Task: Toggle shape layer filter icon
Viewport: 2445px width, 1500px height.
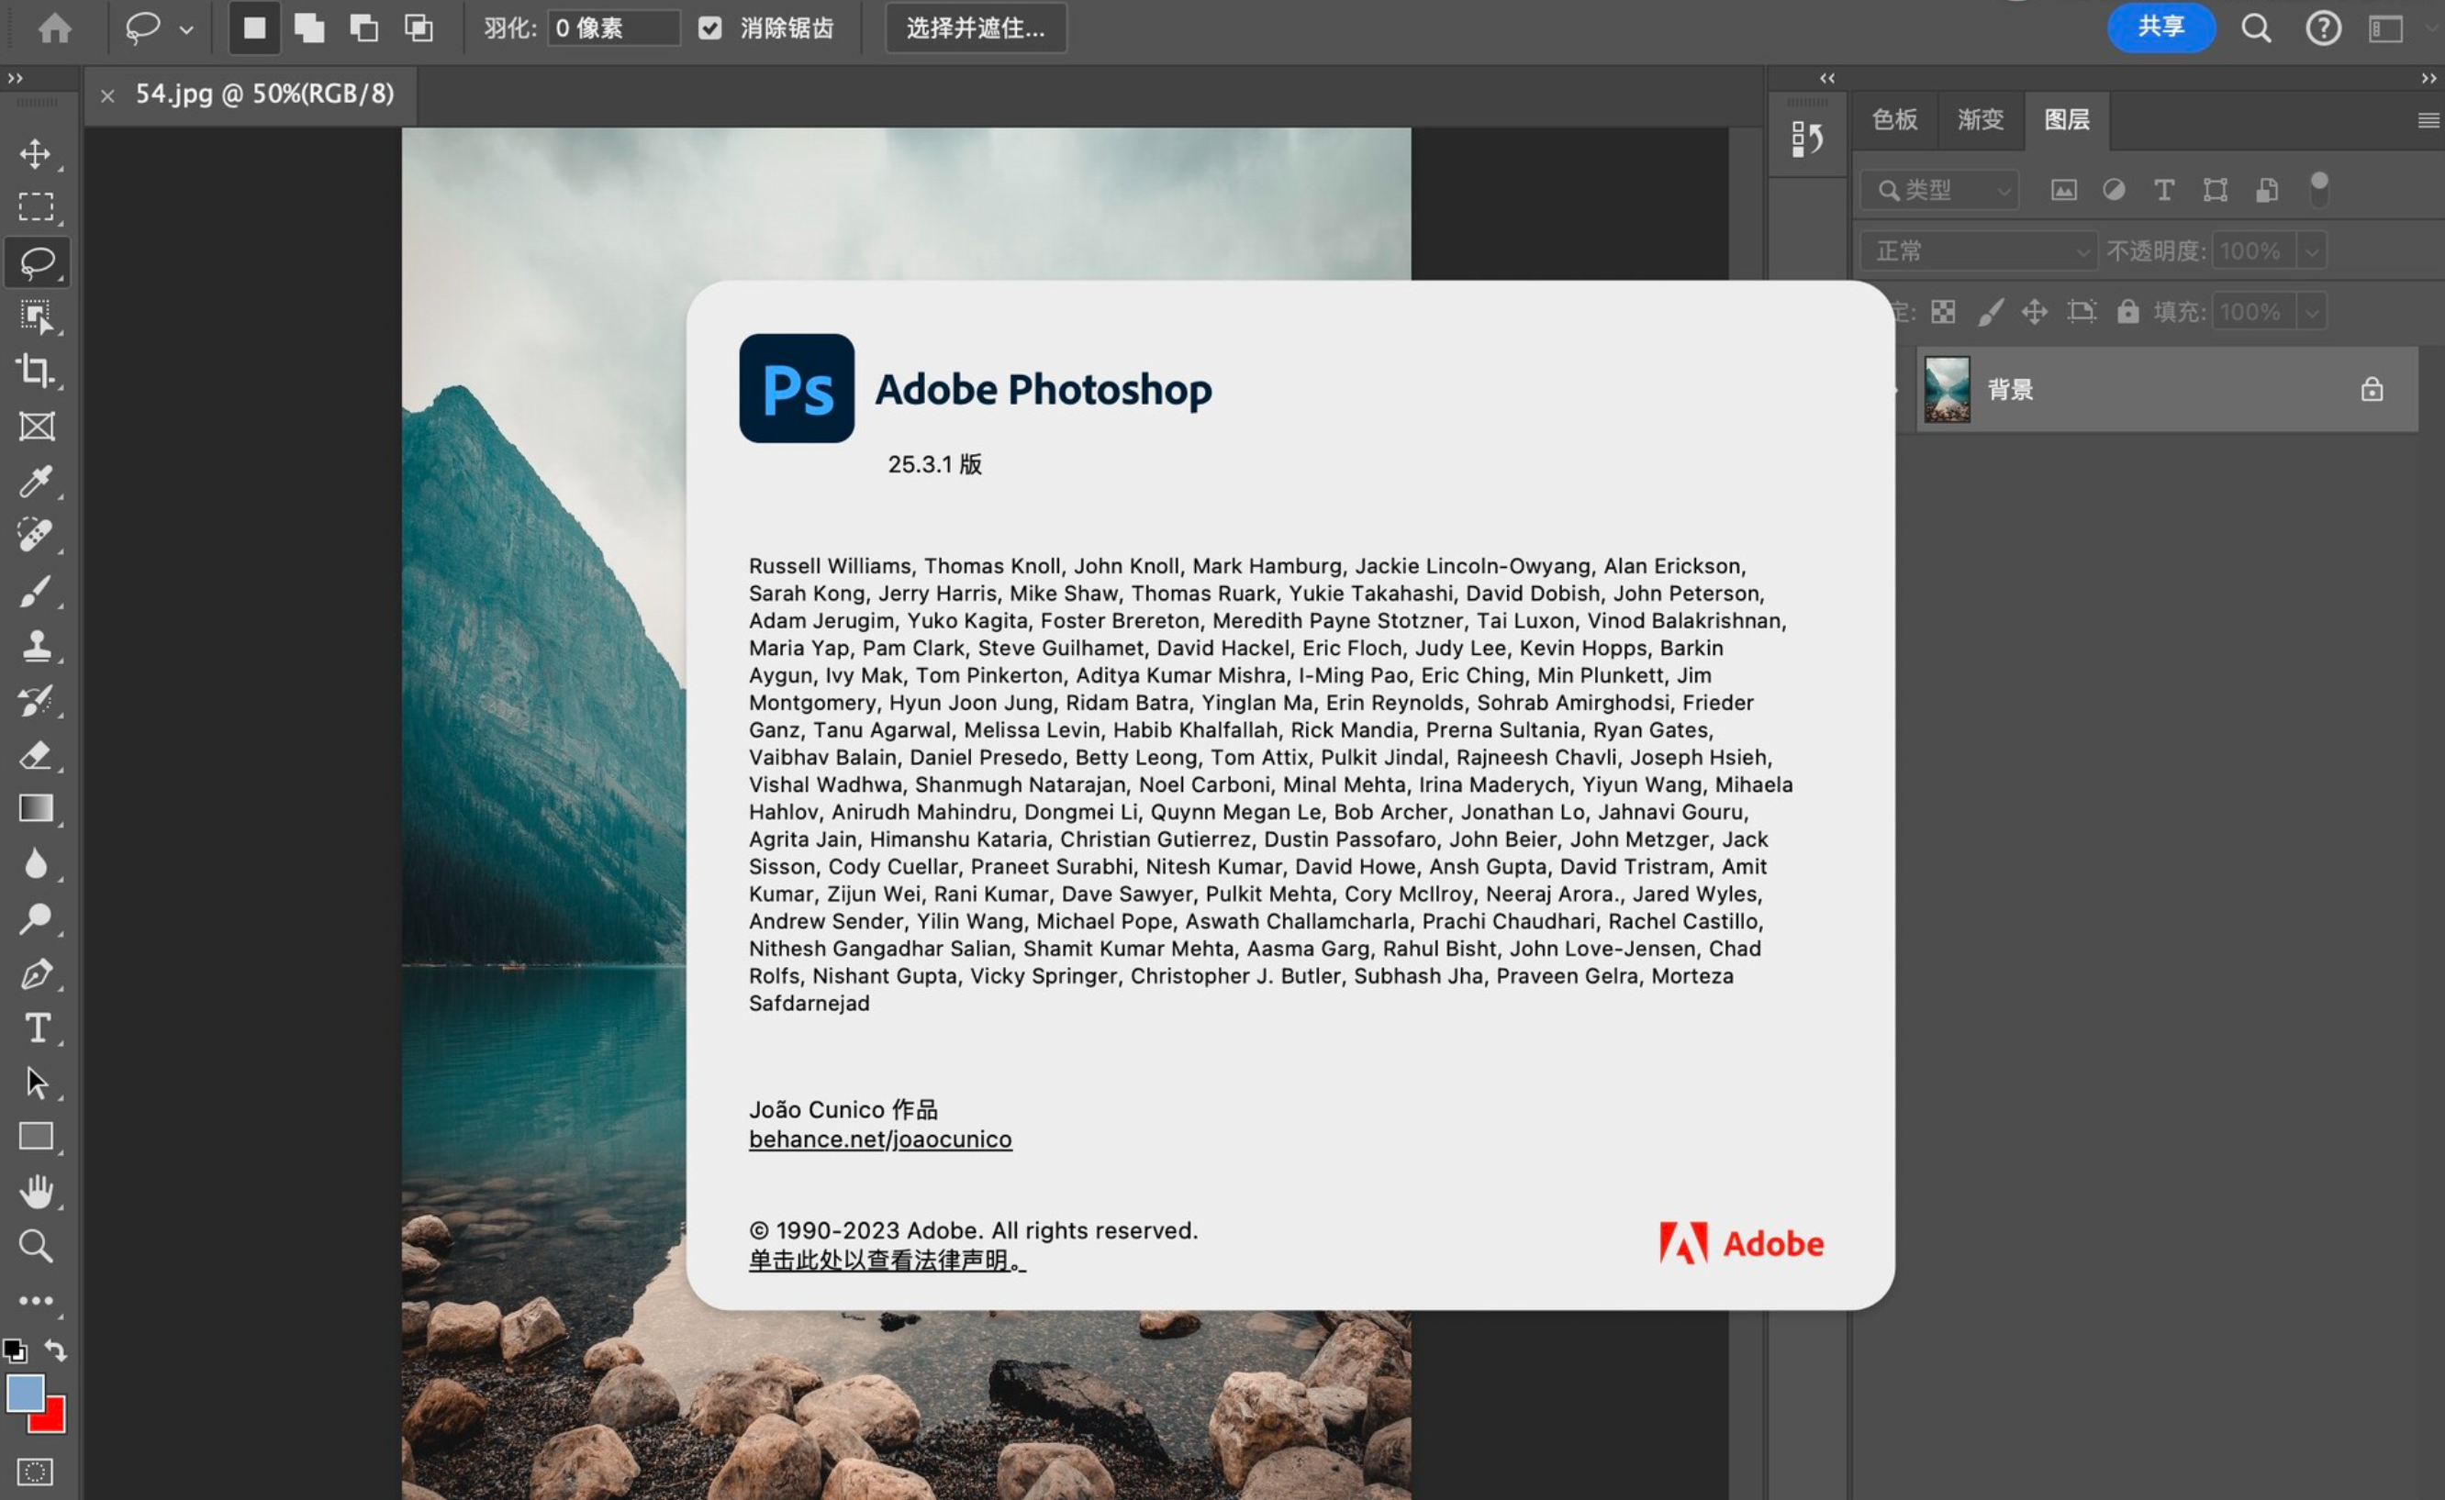Action: click(x=2215, y=190)
